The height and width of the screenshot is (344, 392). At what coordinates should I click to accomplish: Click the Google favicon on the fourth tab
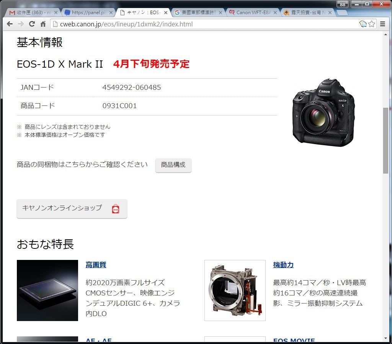(x=177, y=13)
